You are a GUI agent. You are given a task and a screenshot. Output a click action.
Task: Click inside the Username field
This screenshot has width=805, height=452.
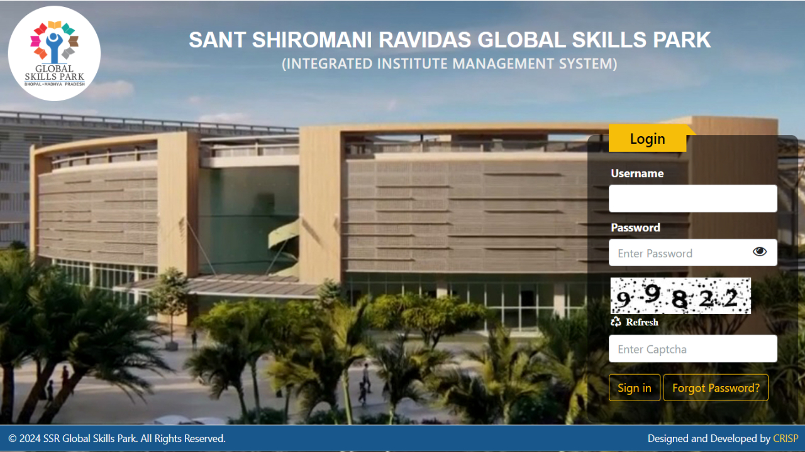pyautogui.click(x=692, y=198)
